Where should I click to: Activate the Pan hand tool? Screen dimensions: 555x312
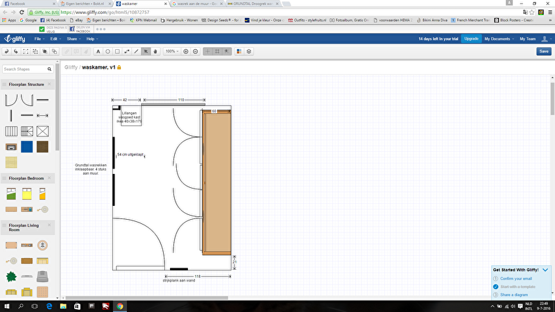click(x=155, y=51)
